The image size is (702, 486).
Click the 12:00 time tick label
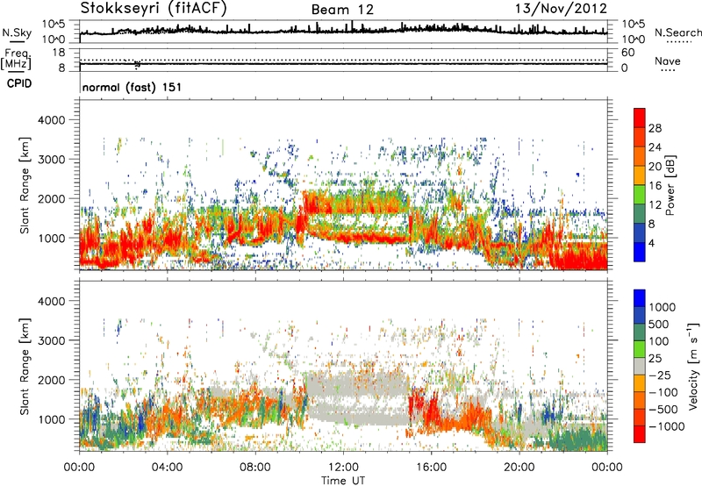[x=343, y=468]
